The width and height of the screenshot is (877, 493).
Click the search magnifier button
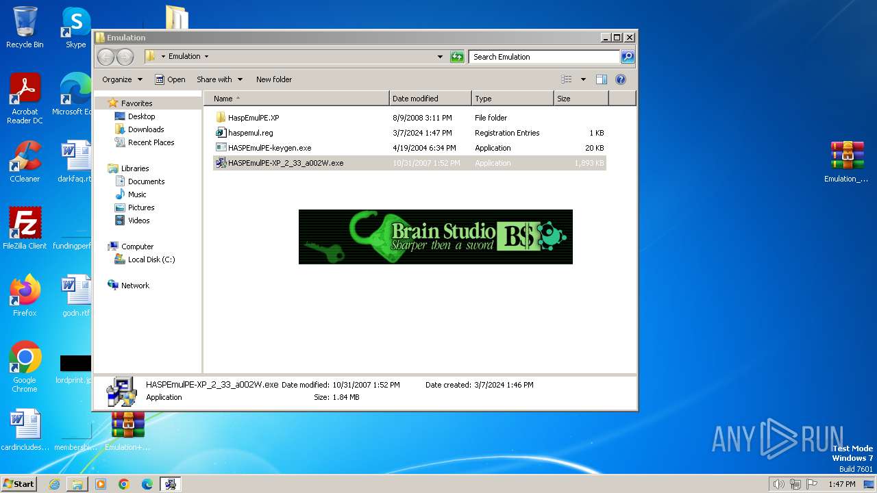coord(627,57)
